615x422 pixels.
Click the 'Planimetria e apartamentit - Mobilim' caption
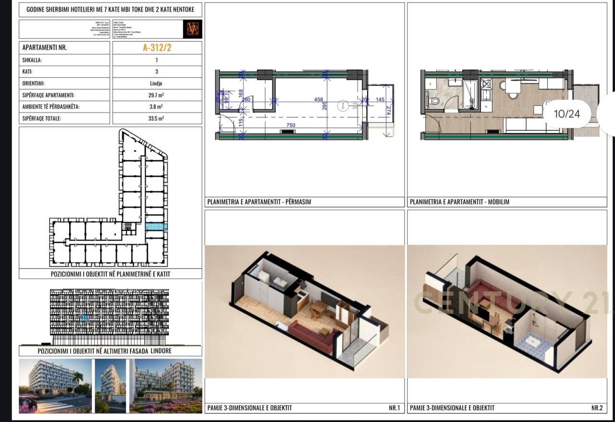pos(459,202)
